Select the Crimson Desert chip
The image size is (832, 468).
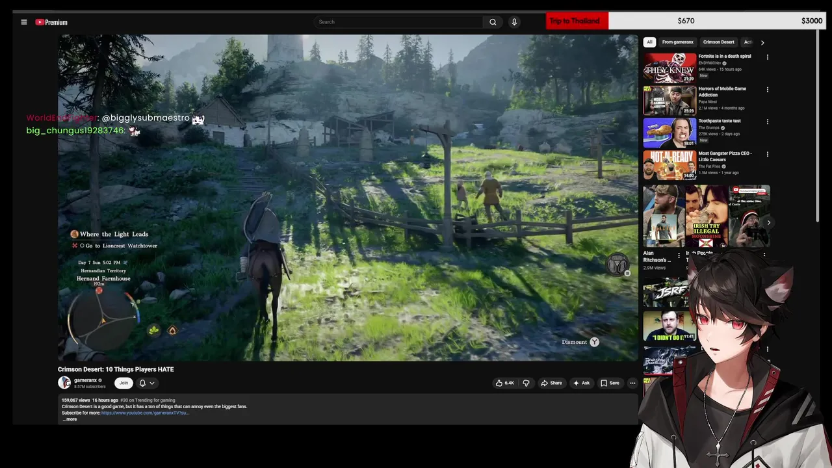tap(718, 42)
